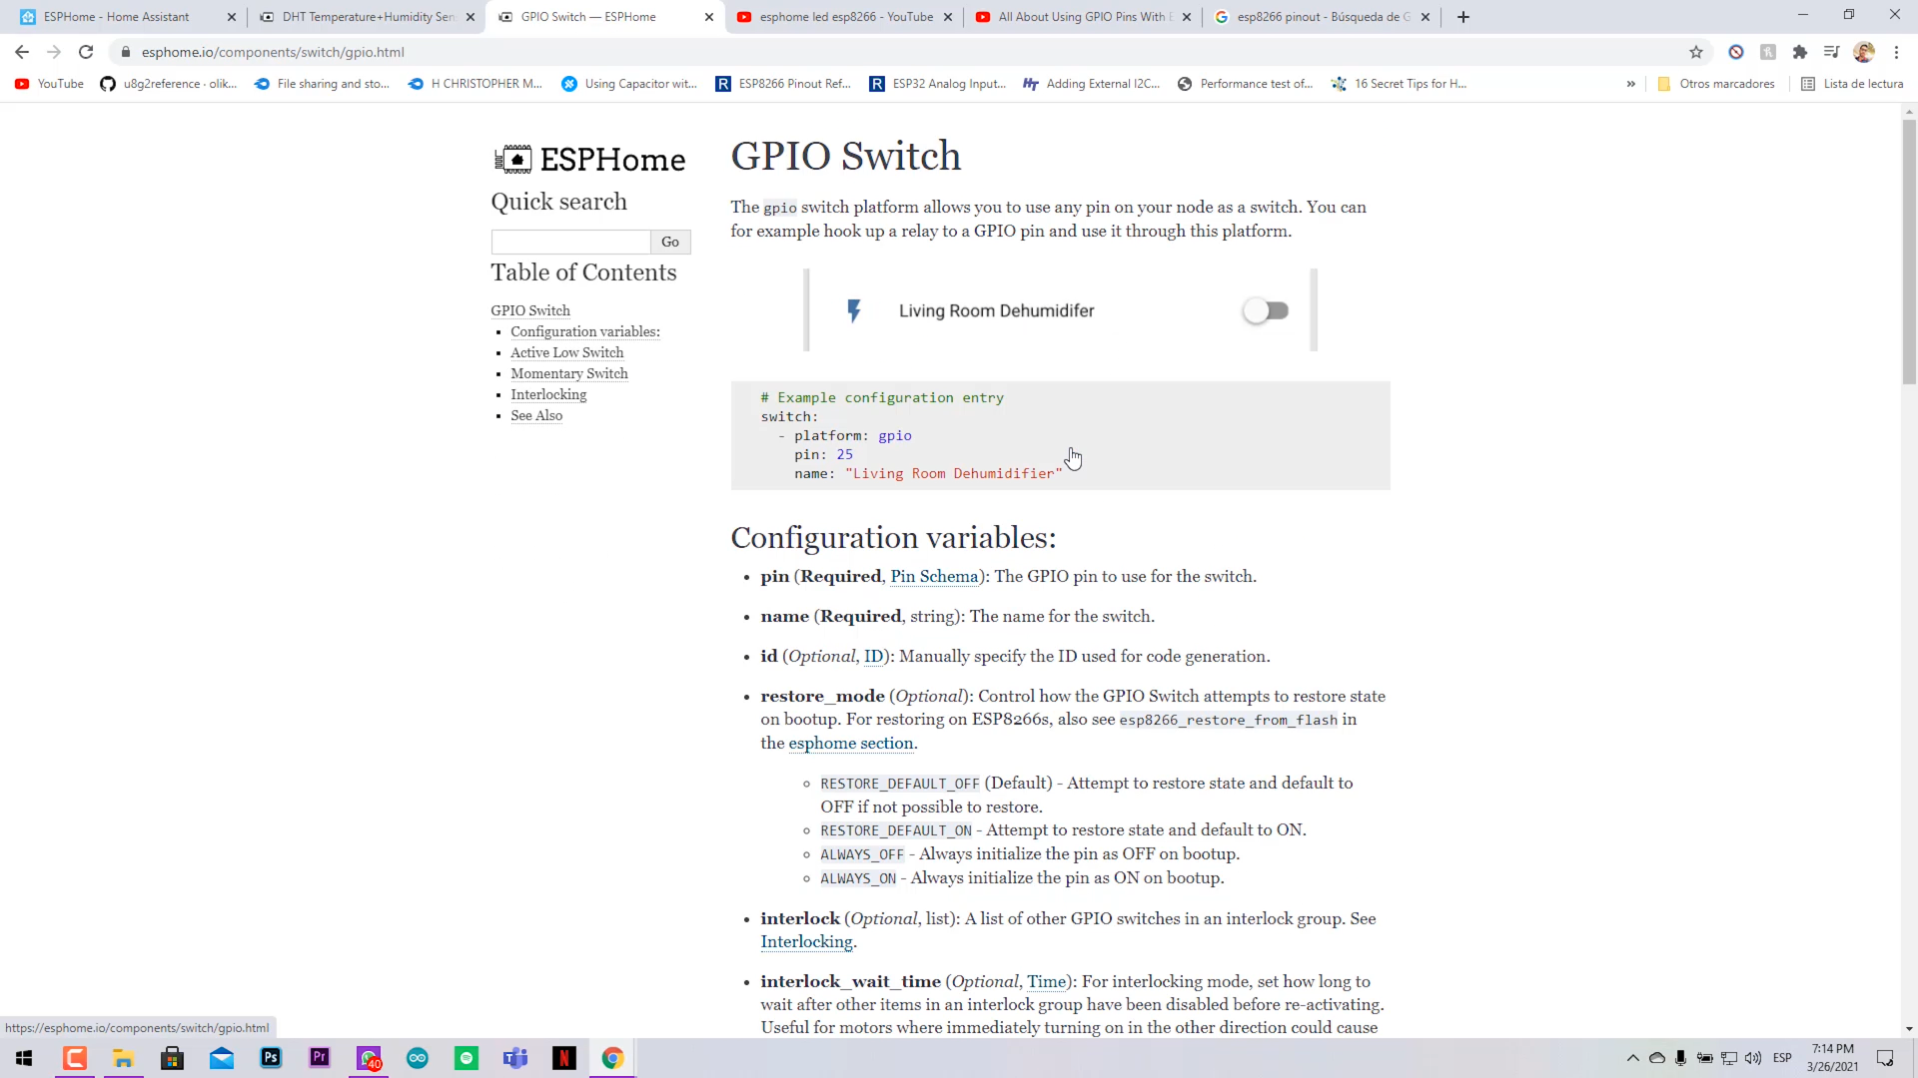Open Microsoft Teams from the taskbar

pos(515,1058)
